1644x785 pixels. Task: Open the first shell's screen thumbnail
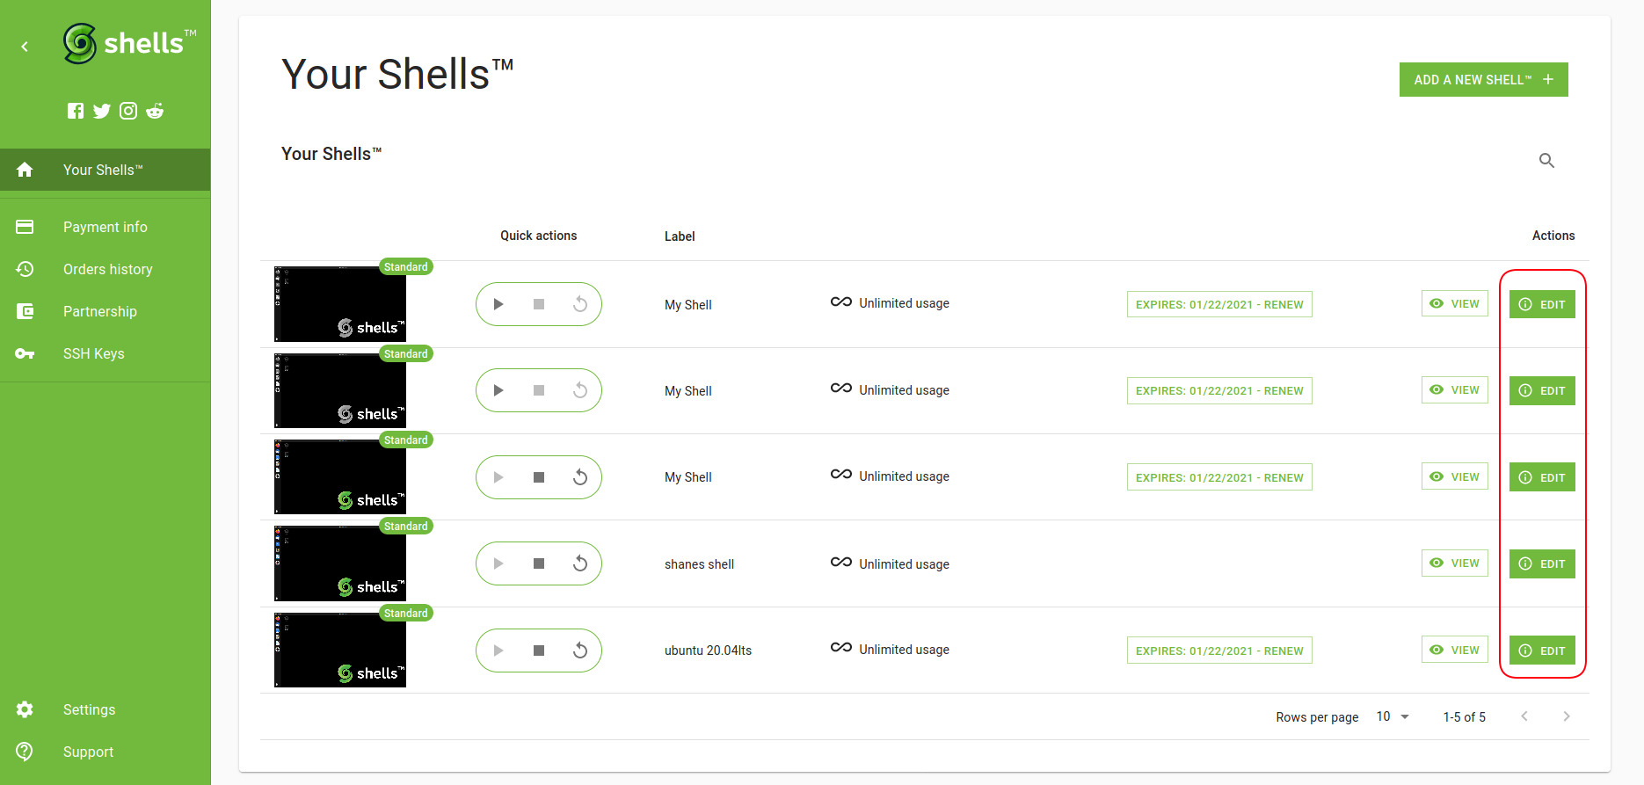point(340,304)
